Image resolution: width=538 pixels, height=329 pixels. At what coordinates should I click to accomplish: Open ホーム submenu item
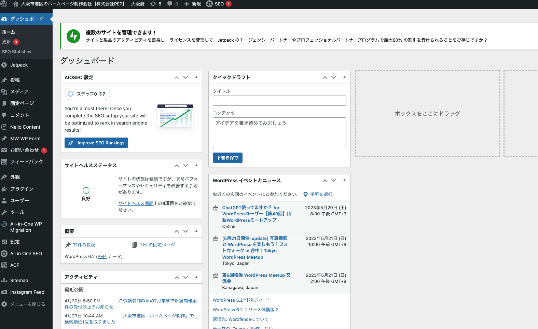[x=9, y=32]
